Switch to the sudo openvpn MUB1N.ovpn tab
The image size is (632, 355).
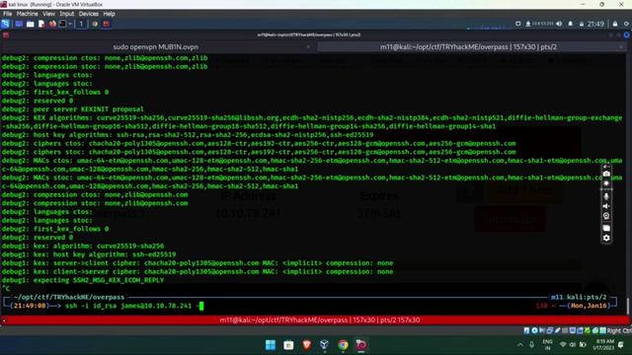coord(156,47)
